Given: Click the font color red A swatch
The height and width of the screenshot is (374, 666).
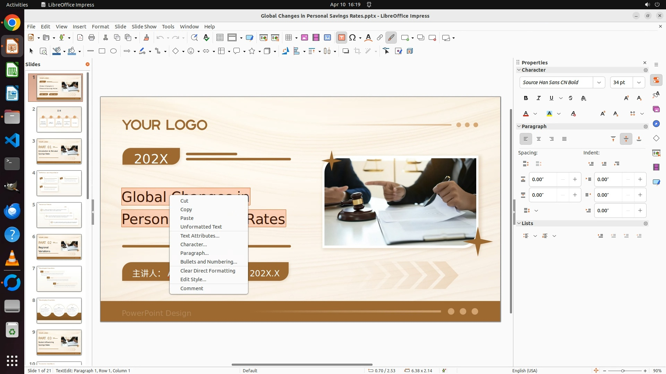Looking at the screenshot, I should [526, 114].
